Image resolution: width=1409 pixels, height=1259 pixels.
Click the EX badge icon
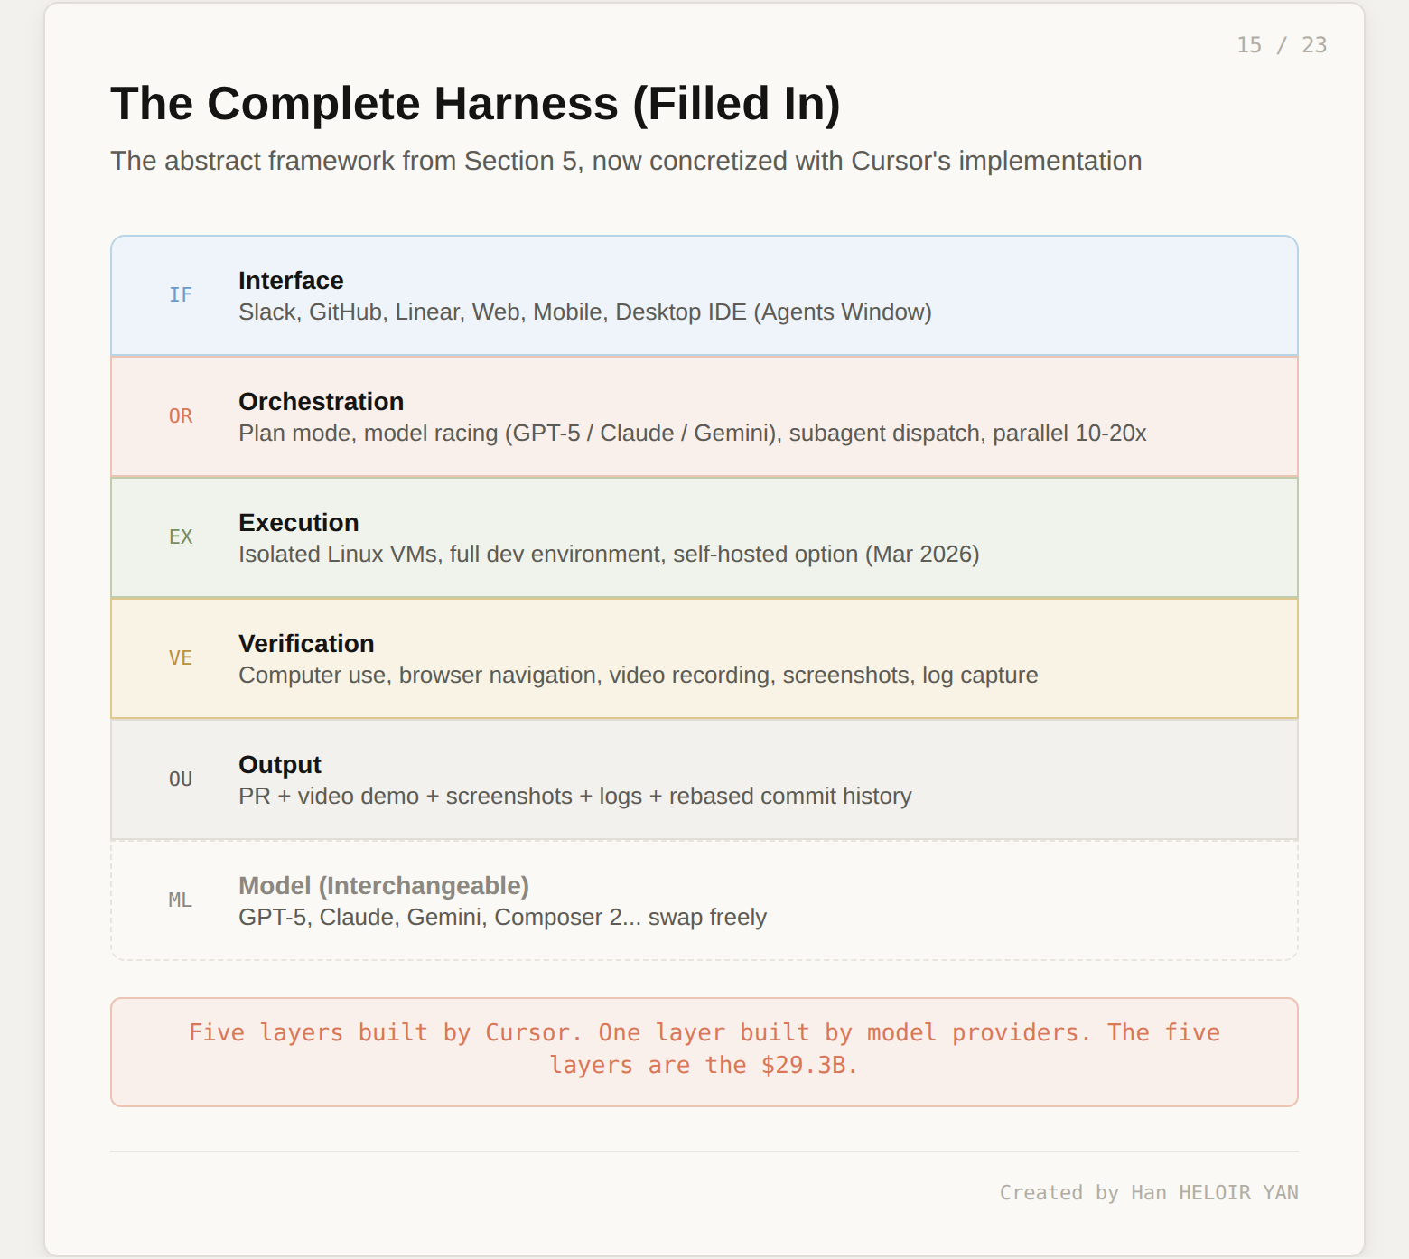pyautogui.click(x=181, y=537)
